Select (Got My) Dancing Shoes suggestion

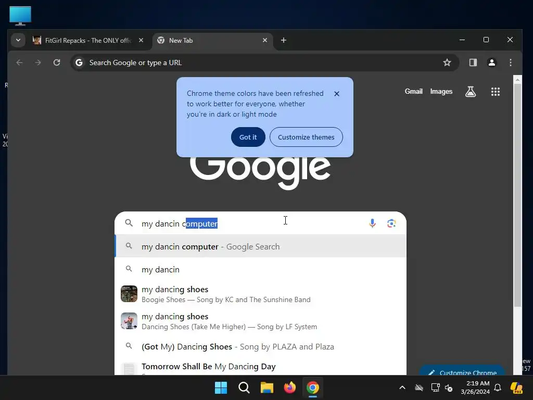click(261, 346)
